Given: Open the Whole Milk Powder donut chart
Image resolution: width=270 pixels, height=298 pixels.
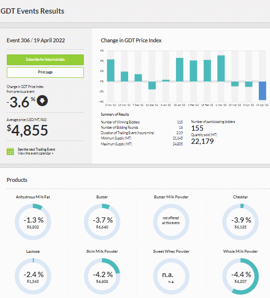Looking at the screenshot, I should 240,276.
